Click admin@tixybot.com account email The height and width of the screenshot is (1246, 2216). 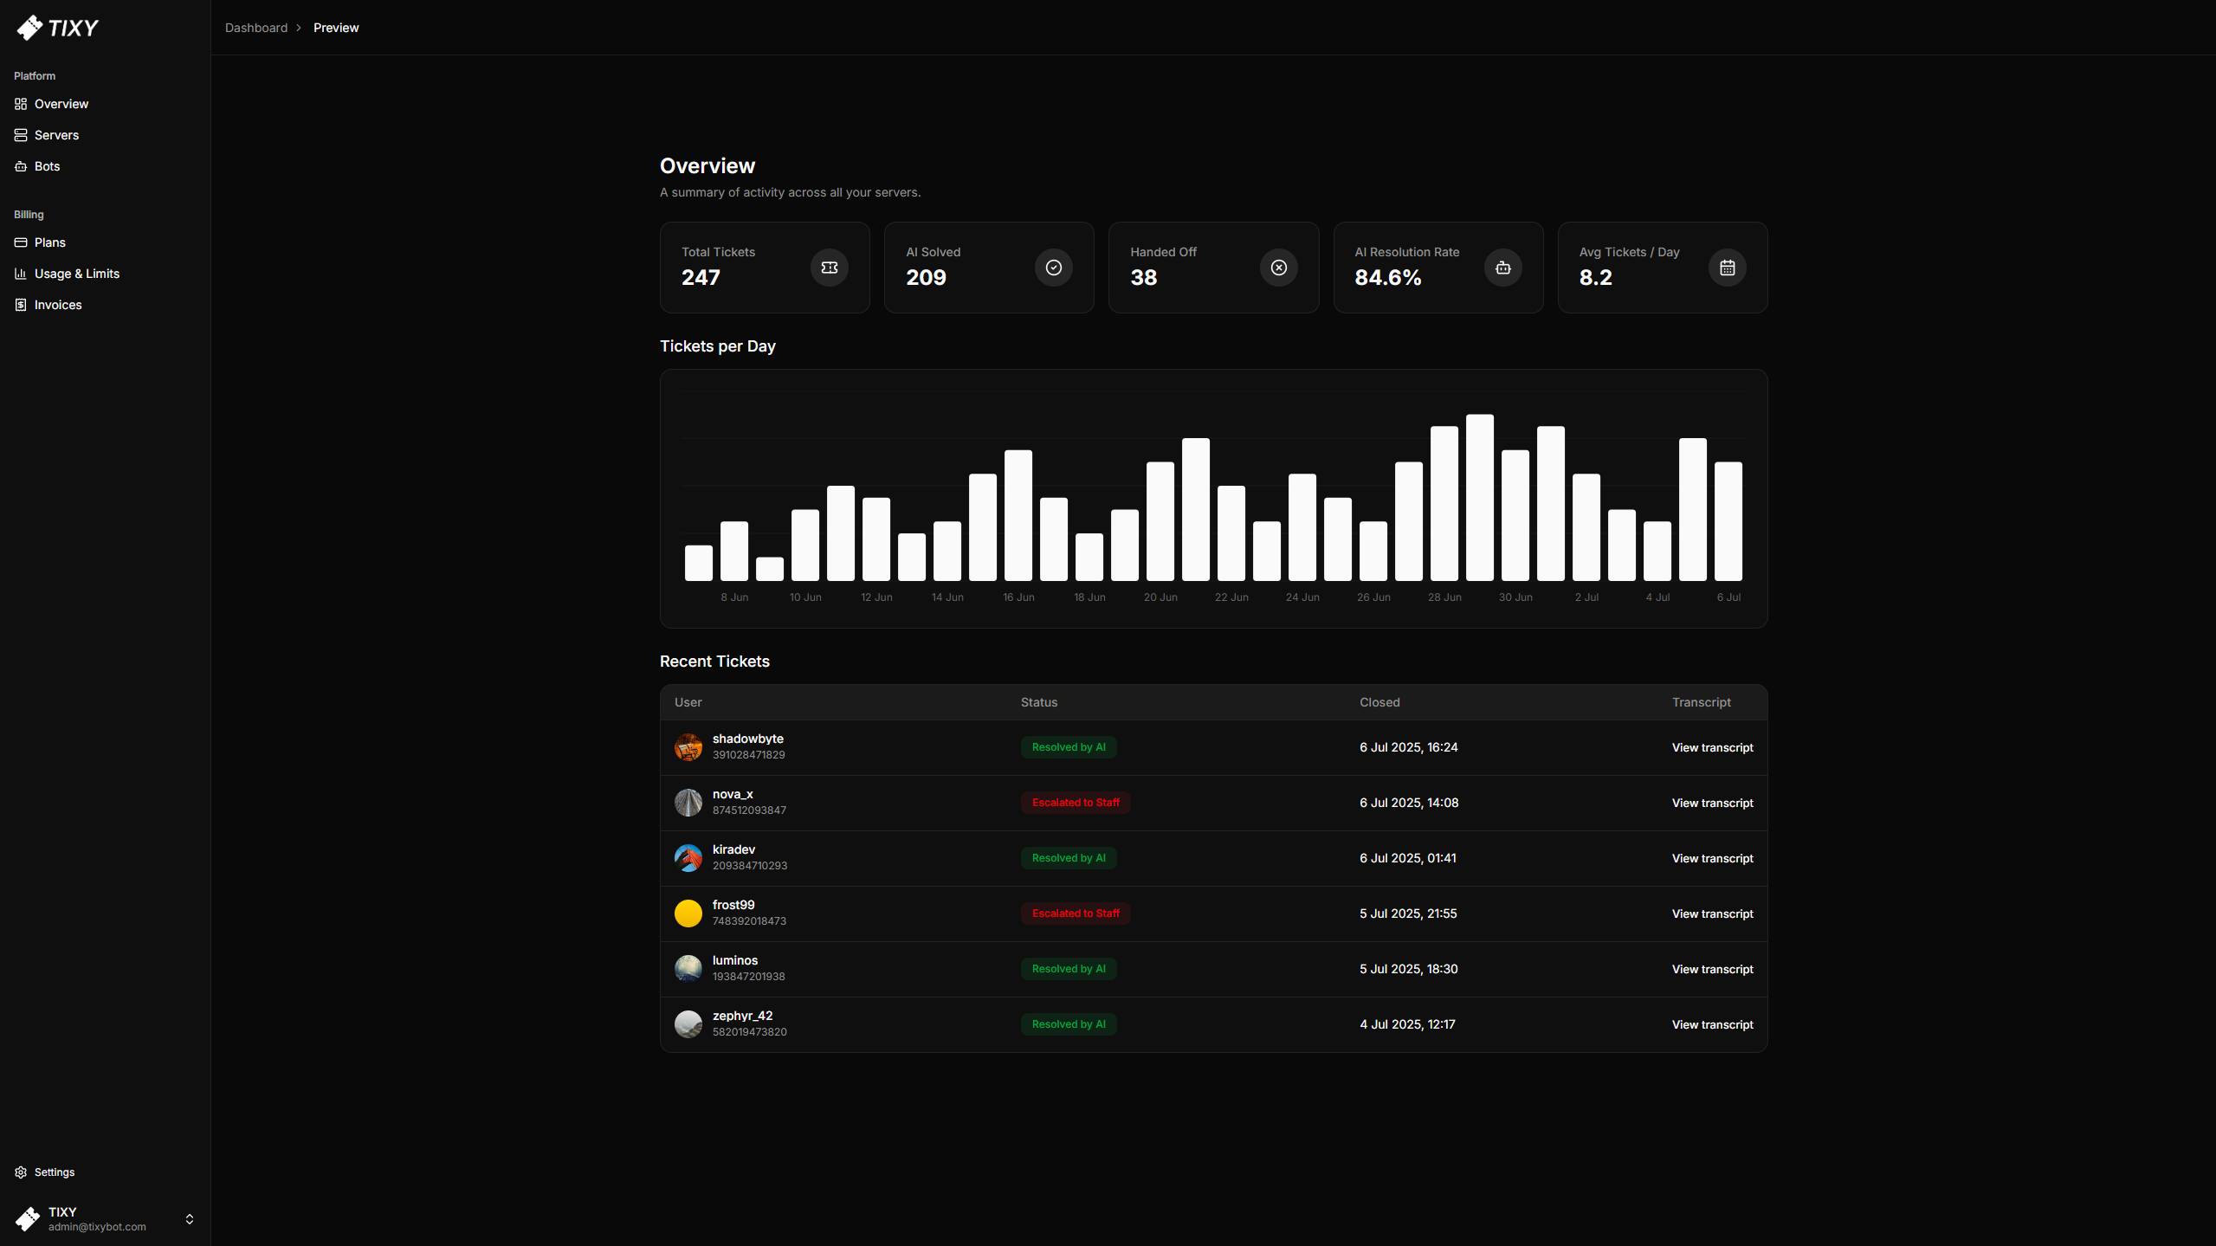[x=97, y=1227]
